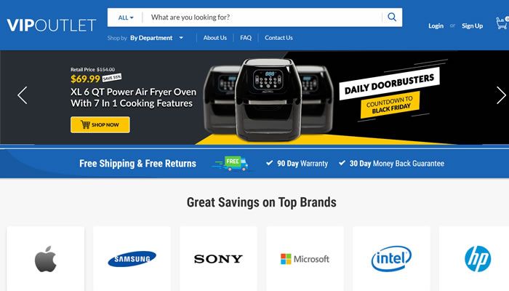
Task: Pick the HP brand logo
Action: click(x=478, y=259)
